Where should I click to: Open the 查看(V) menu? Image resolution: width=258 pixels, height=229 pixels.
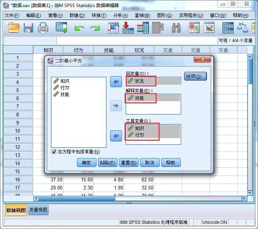pyautogui.click(x=55, y=16)
